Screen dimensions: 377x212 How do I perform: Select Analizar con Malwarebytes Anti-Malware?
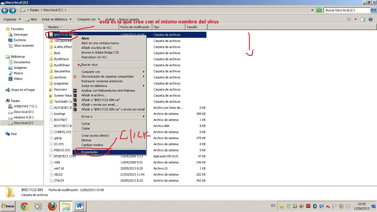pyautogui.click(x=109, y=91)
